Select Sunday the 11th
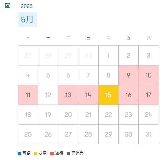Screen dimensions: 167x160 pos(28,95)
